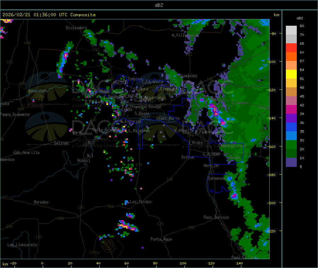Click the Punta_Agua place label
The height and width of the screenshot is (268, 318).
click(161, 239)
